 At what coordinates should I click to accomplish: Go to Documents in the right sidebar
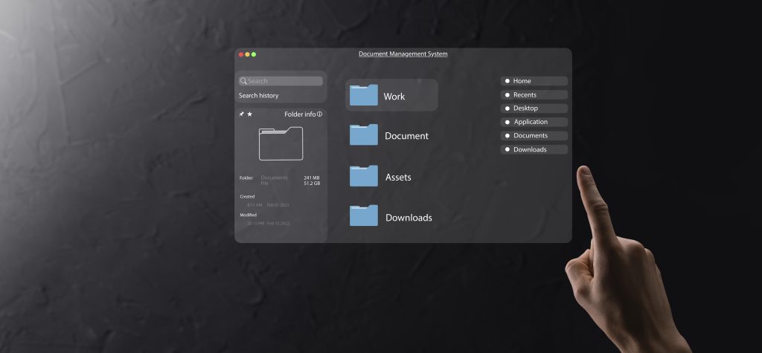pos(534,136)
